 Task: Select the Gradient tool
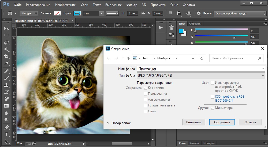tap(6, 106)
